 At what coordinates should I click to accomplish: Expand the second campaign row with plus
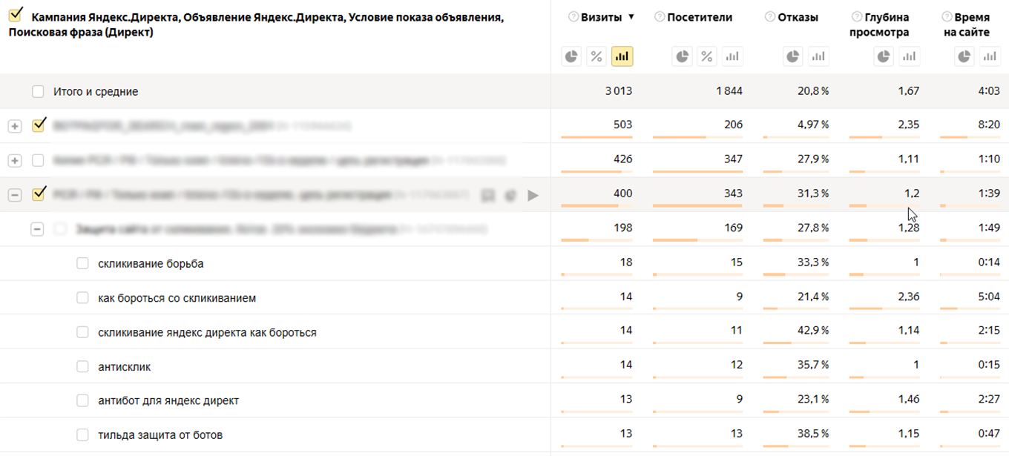click(15, 159)
